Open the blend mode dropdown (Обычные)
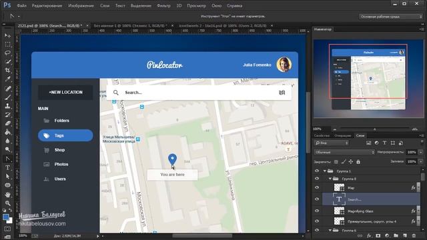This screenshot has height=240, width=427. [x=344, y=153]
